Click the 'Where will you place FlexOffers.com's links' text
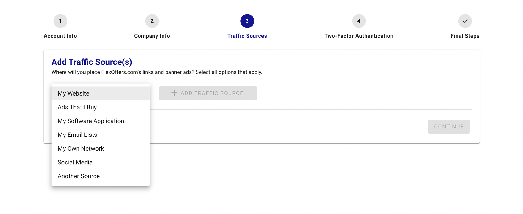Screen dimensions: 523x214 tap(157, 72)
